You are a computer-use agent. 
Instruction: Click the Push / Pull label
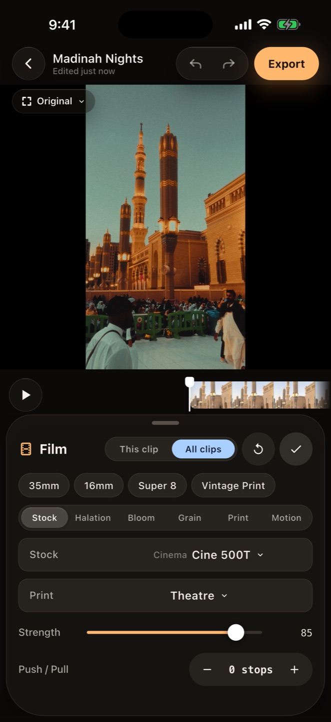point(43,669)
